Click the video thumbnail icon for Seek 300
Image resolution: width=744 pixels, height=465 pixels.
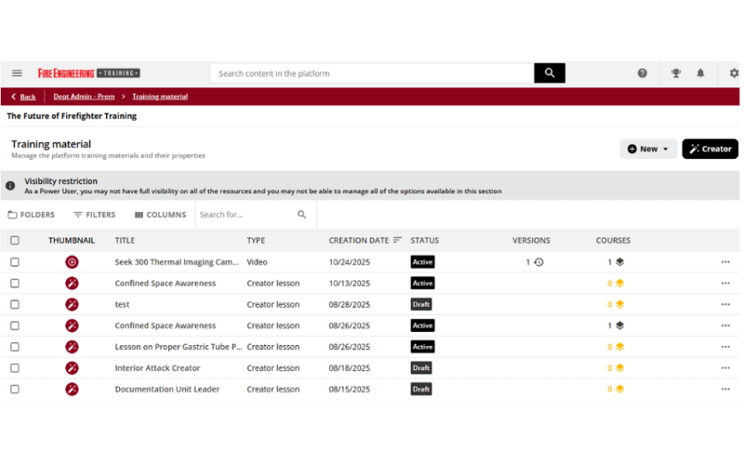tap(72, 262)
